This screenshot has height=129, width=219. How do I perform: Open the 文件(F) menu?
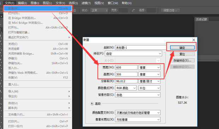(10, 3)
